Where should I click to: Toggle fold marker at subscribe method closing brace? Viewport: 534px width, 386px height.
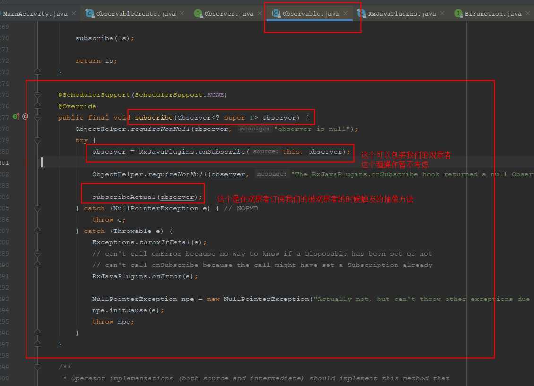37,344
